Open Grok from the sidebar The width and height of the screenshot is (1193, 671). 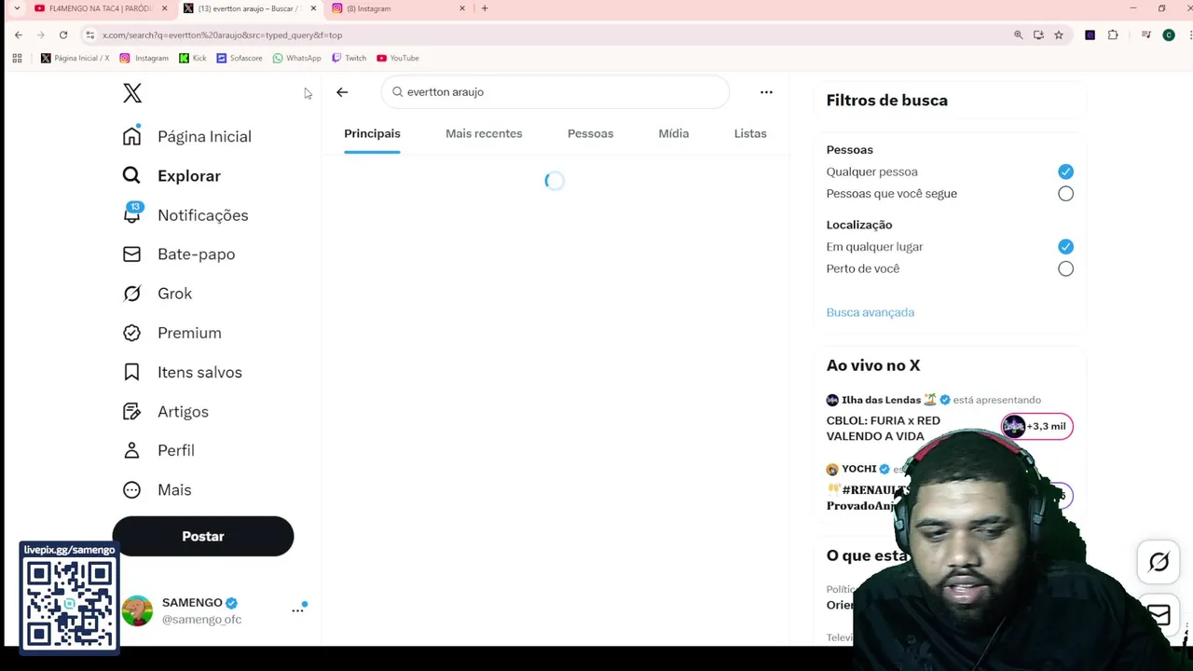(x=158, y=294)
